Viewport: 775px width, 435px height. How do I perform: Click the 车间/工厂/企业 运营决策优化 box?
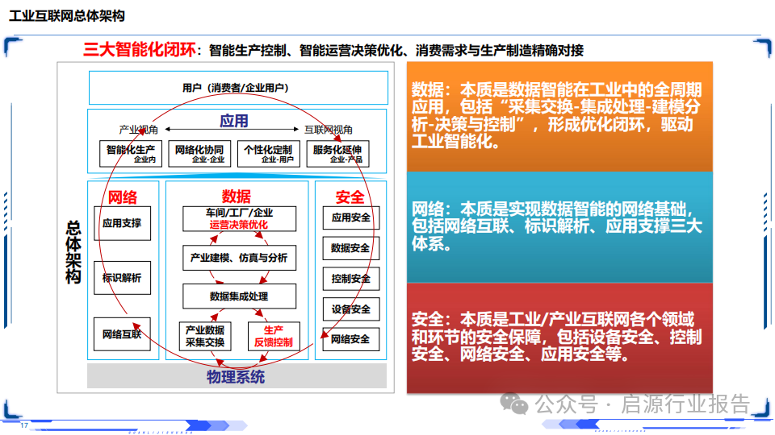[239, 218]
